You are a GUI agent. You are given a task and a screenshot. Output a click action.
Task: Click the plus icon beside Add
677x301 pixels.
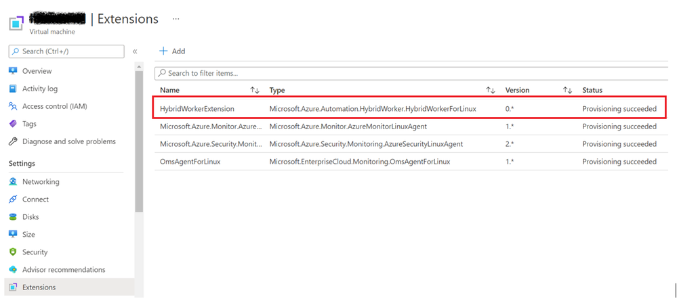pos(163,51)
